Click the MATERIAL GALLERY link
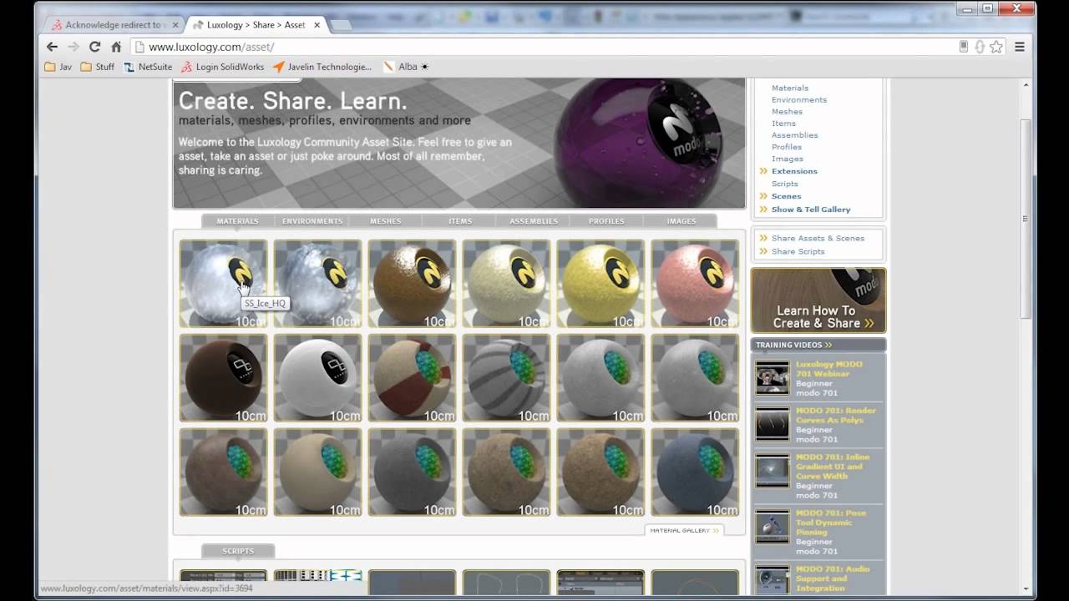This screenshot has height=601, width=1069. pyautogui.click(x=684, y=530)
